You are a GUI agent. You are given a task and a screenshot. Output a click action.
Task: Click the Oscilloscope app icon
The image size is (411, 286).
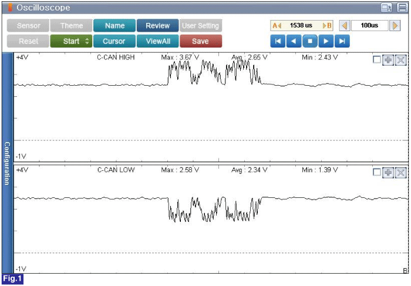10,8
